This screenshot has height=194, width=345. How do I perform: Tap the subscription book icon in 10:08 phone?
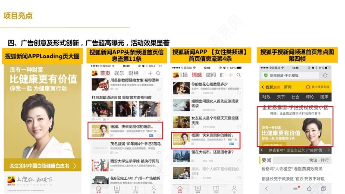[216, 189]
